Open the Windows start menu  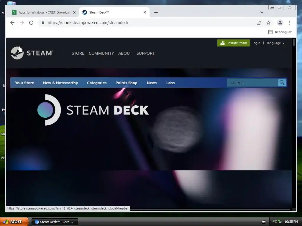click(x=14, y=222)
